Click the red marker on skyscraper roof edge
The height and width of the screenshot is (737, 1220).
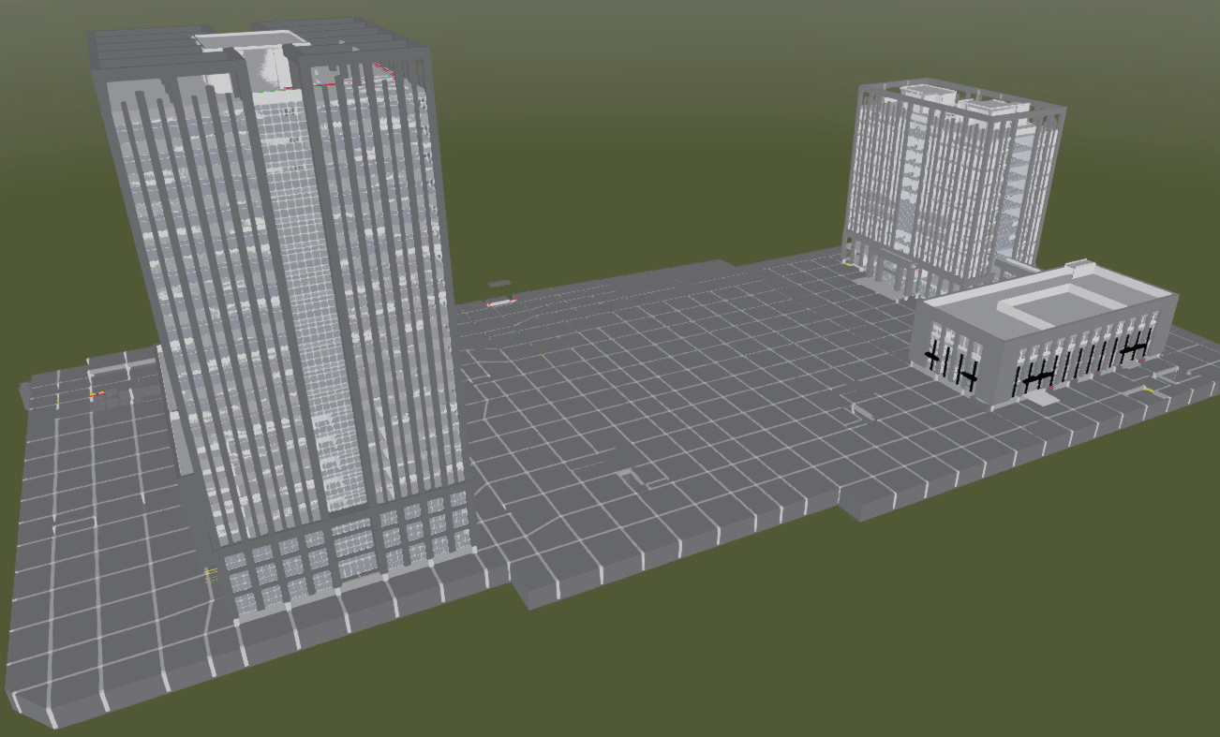pyautogui.click(x=384, y=68)
